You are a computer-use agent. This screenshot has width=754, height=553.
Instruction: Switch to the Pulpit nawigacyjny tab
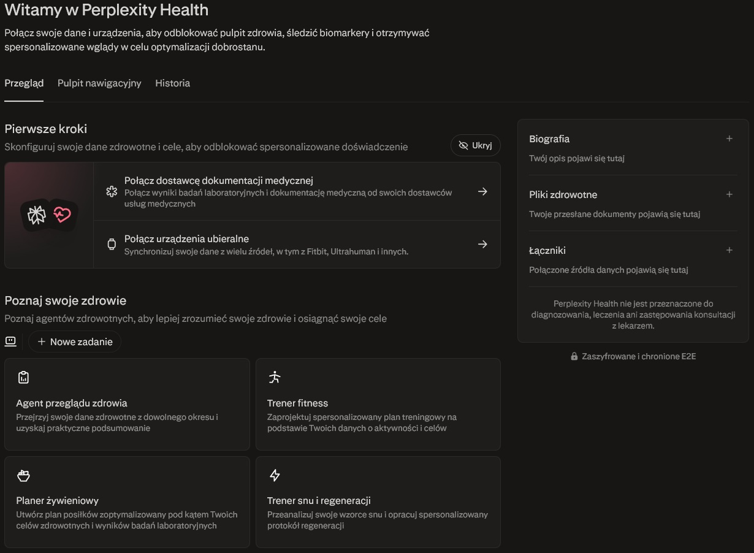click(x=99, y=83)
